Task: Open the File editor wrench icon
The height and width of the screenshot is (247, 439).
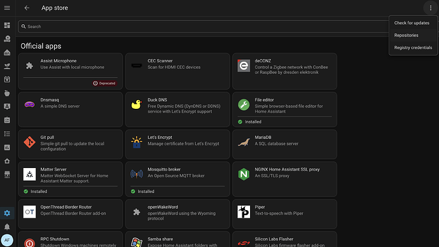Action: click(x=244, y=104)
